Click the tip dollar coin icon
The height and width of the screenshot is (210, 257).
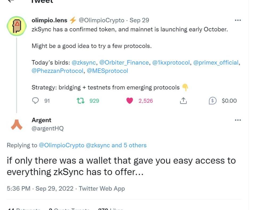213,100
